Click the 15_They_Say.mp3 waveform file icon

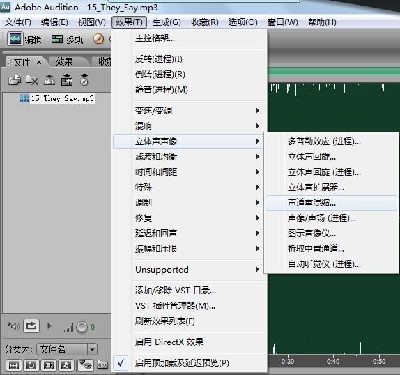pos(24,98)
